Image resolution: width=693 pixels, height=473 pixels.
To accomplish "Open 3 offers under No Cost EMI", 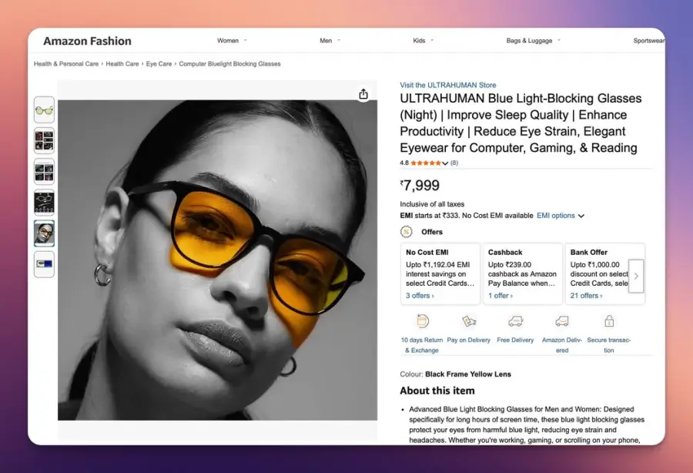I will (420, 296).
